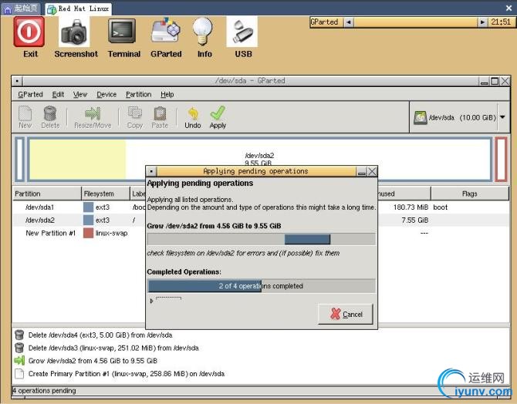
Task: Open the Help menu
Action: [x=167, y=95]
